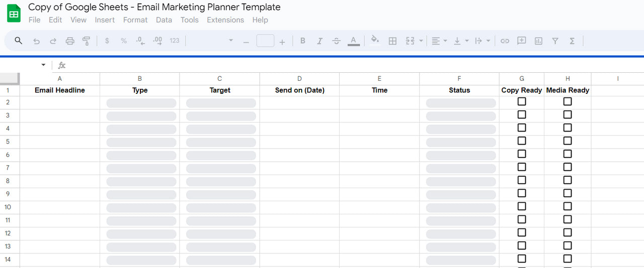Decrease font size with minus button

click(246, 42)
